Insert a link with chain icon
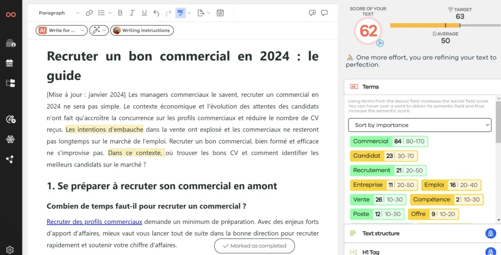 [x=89, y=13]
